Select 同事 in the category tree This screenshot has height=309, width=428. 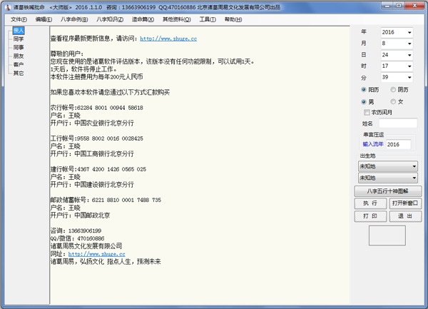pyautogui.click(x=19, y=48)
